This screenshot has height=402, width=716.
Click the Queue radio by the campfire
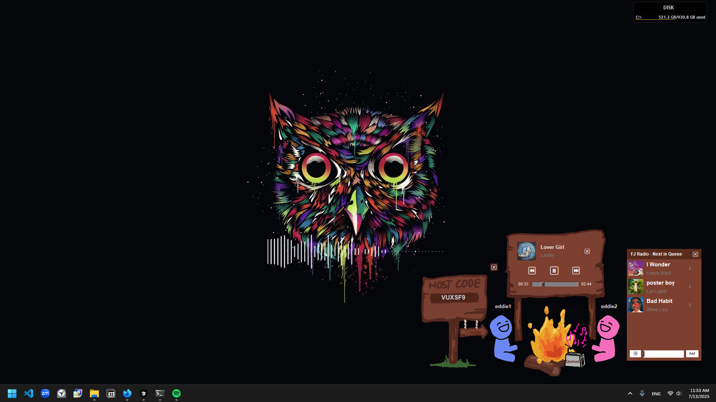574,360
